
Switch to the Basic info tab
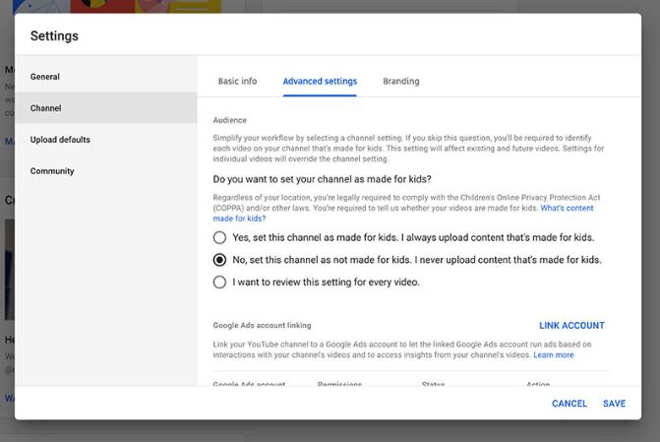[237, 82]
